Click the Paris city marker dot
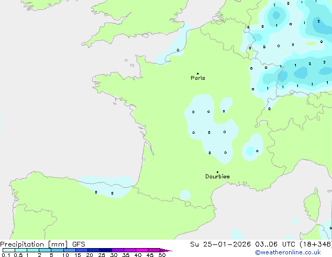Image resolution: width=332 pixels, height=257 pixels. [x=198, y=73]
